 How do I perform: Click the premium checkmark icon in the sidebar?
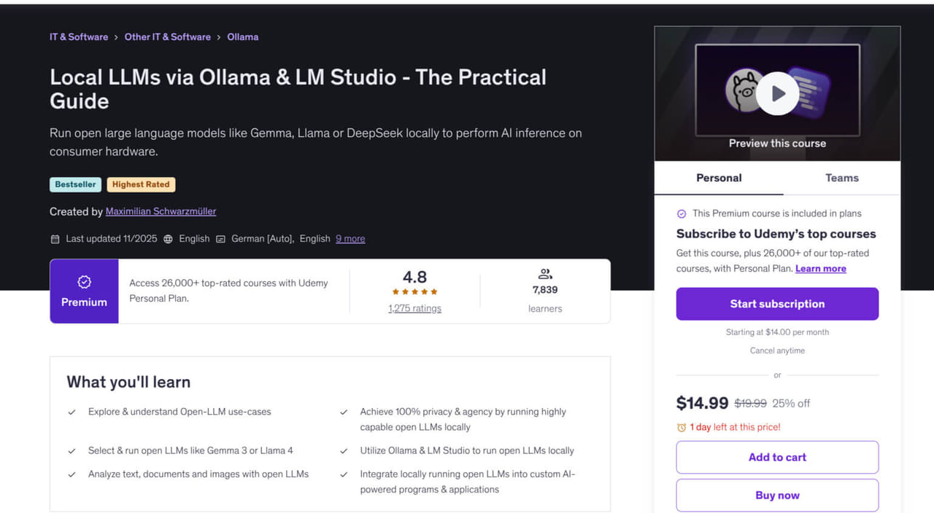pyautogui.click(x=682, y=214)
